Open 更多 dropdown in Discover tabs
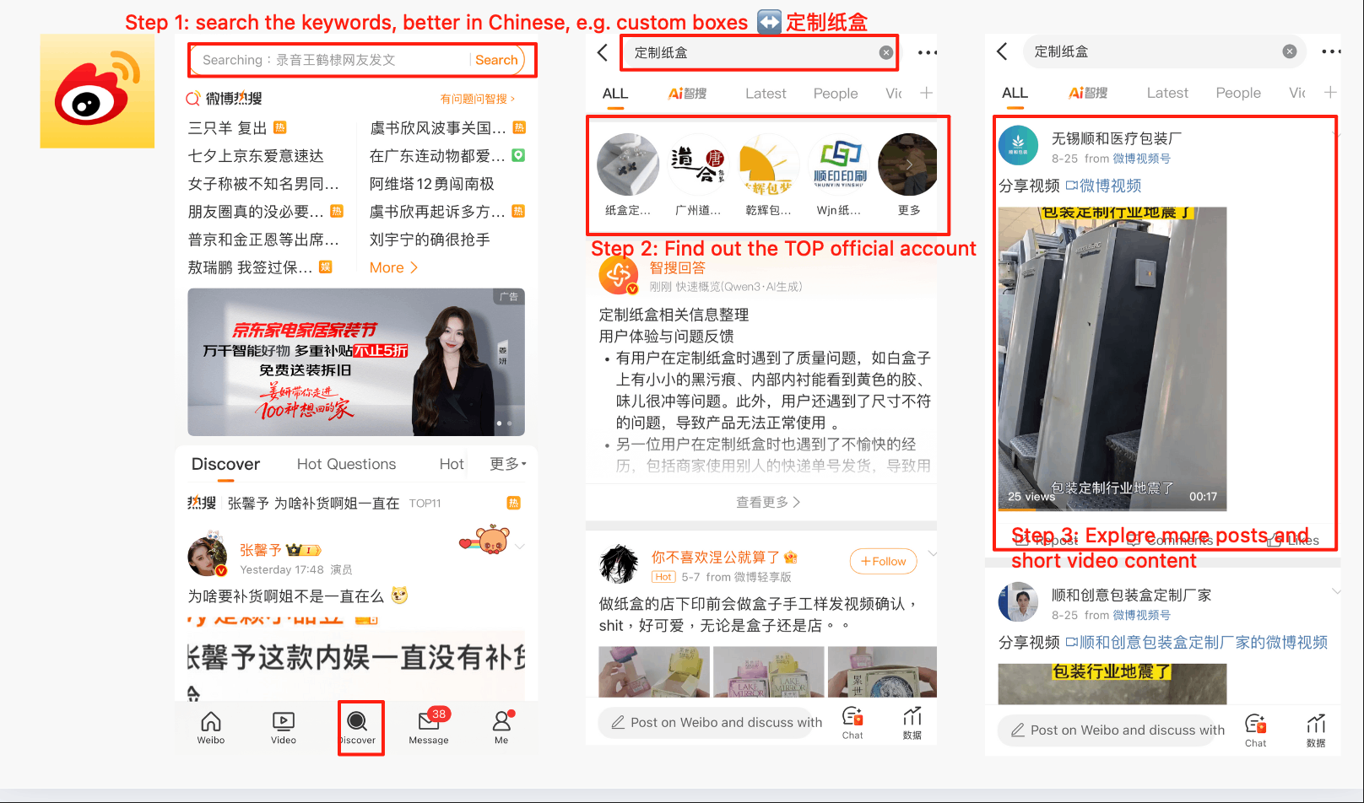The image size is (1364, 803). click(508, 464)
